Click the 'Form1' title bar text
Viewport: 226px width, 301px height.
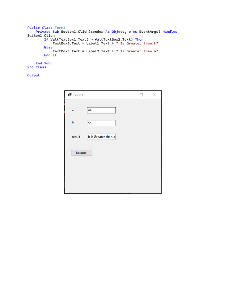pos(78,95)
